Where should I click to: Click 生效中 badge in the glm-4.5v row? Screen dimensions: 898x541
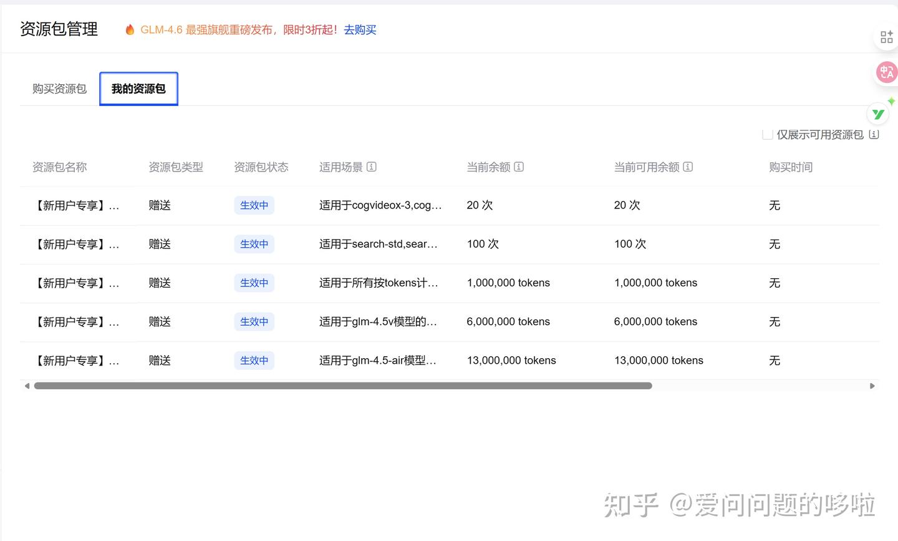[x=254, y=321]
